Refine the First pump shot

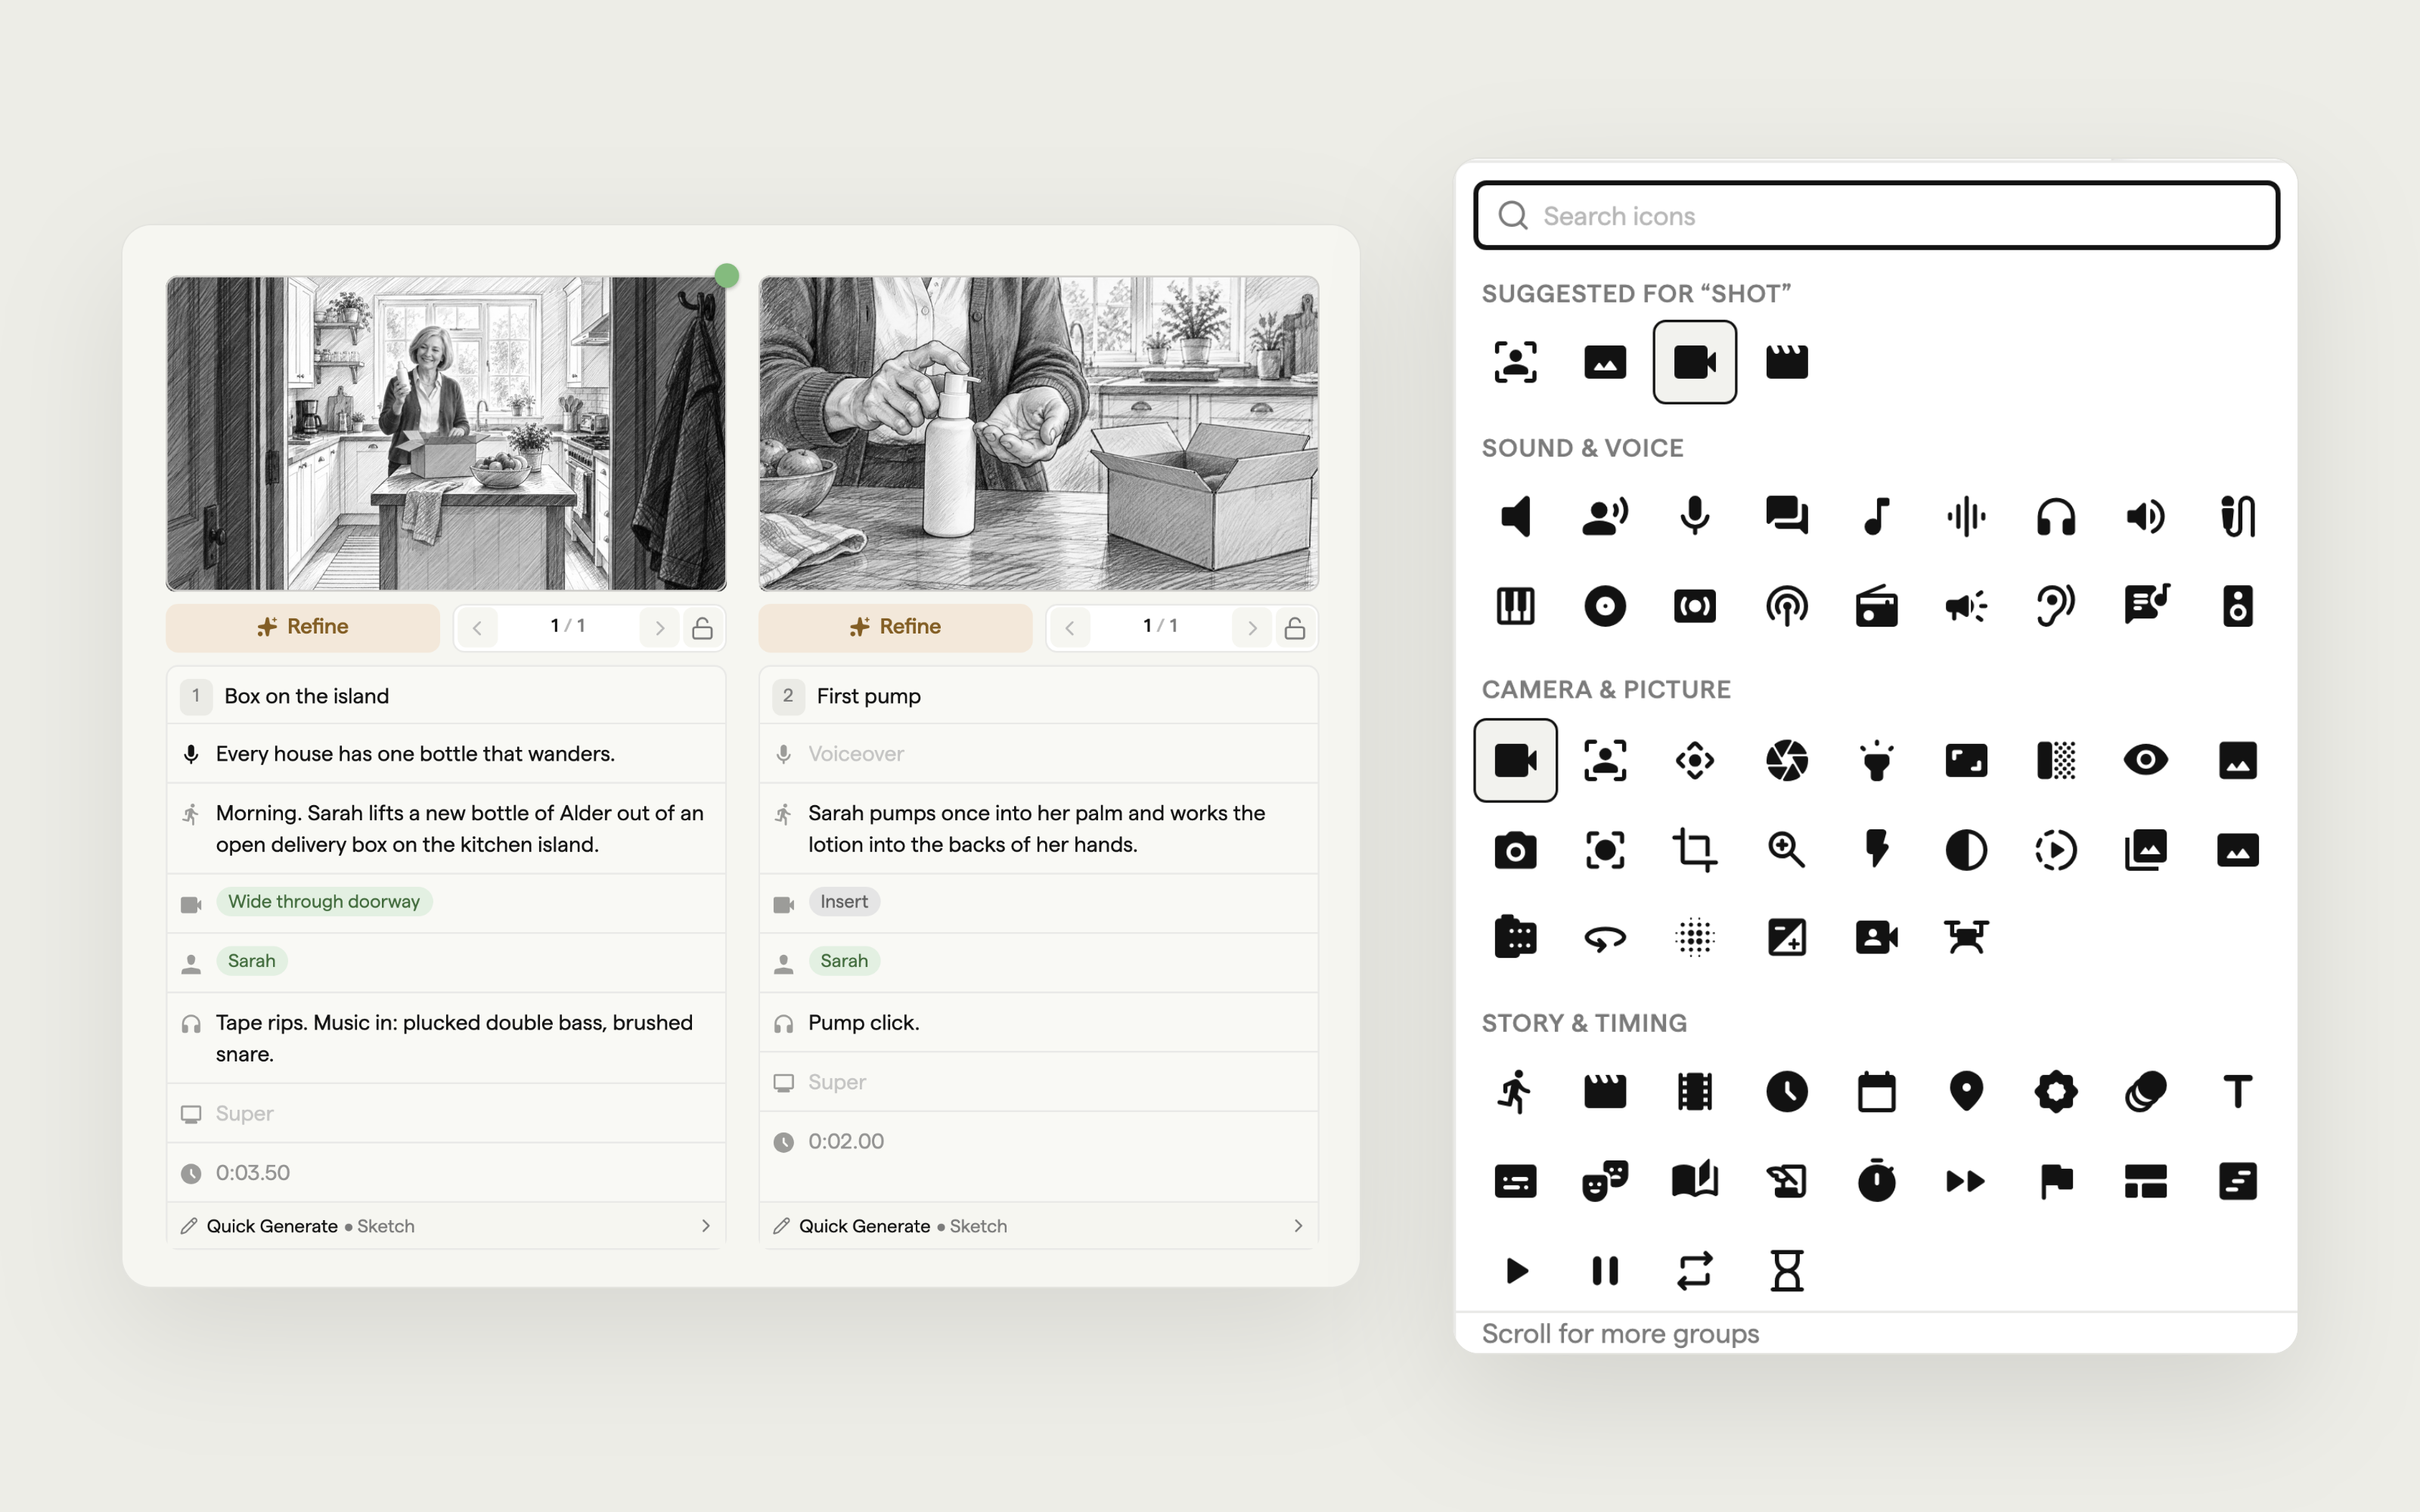click(x=895, y=627)
